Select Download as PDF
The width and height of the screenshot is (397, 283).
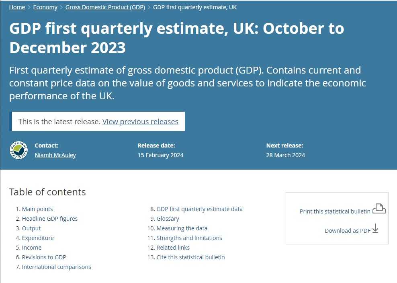347,230
